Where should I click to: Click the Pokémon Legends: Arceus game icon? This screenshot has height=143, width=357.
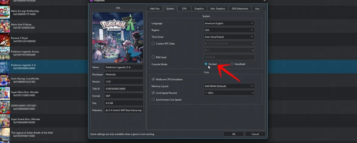coord(5,53)
